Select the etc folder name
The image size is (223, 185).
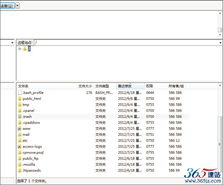pos(25,141)
